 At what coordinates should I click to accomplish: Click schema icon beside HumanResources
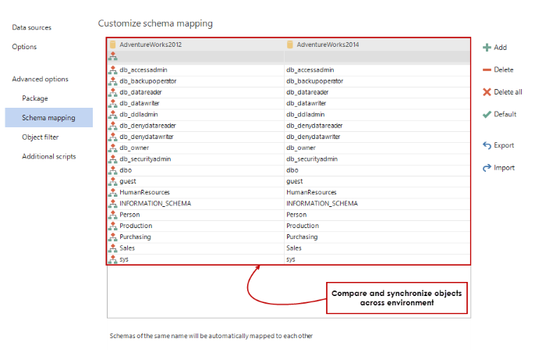point(112,192)
